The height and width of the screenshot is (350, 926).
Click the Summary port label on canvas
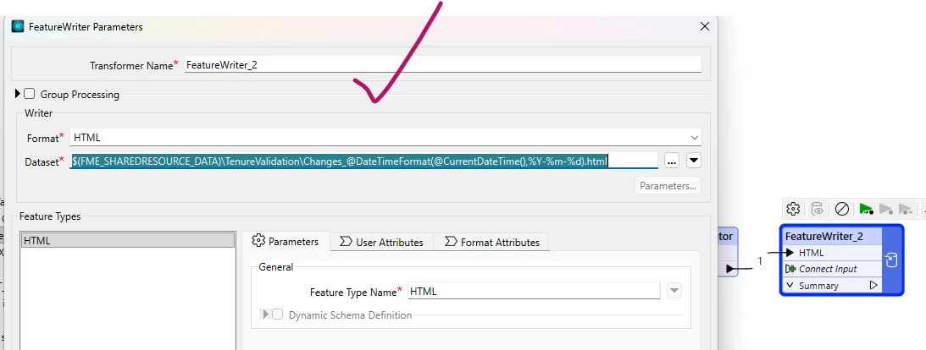(x=818, y=285)
